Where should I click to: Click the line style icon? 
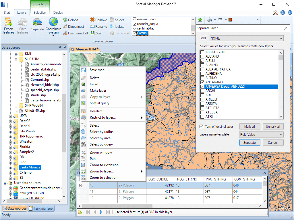click(x=220, y=20)
